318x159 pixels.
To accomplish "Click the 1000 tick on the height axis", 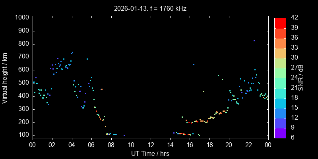I will [21, 18].
